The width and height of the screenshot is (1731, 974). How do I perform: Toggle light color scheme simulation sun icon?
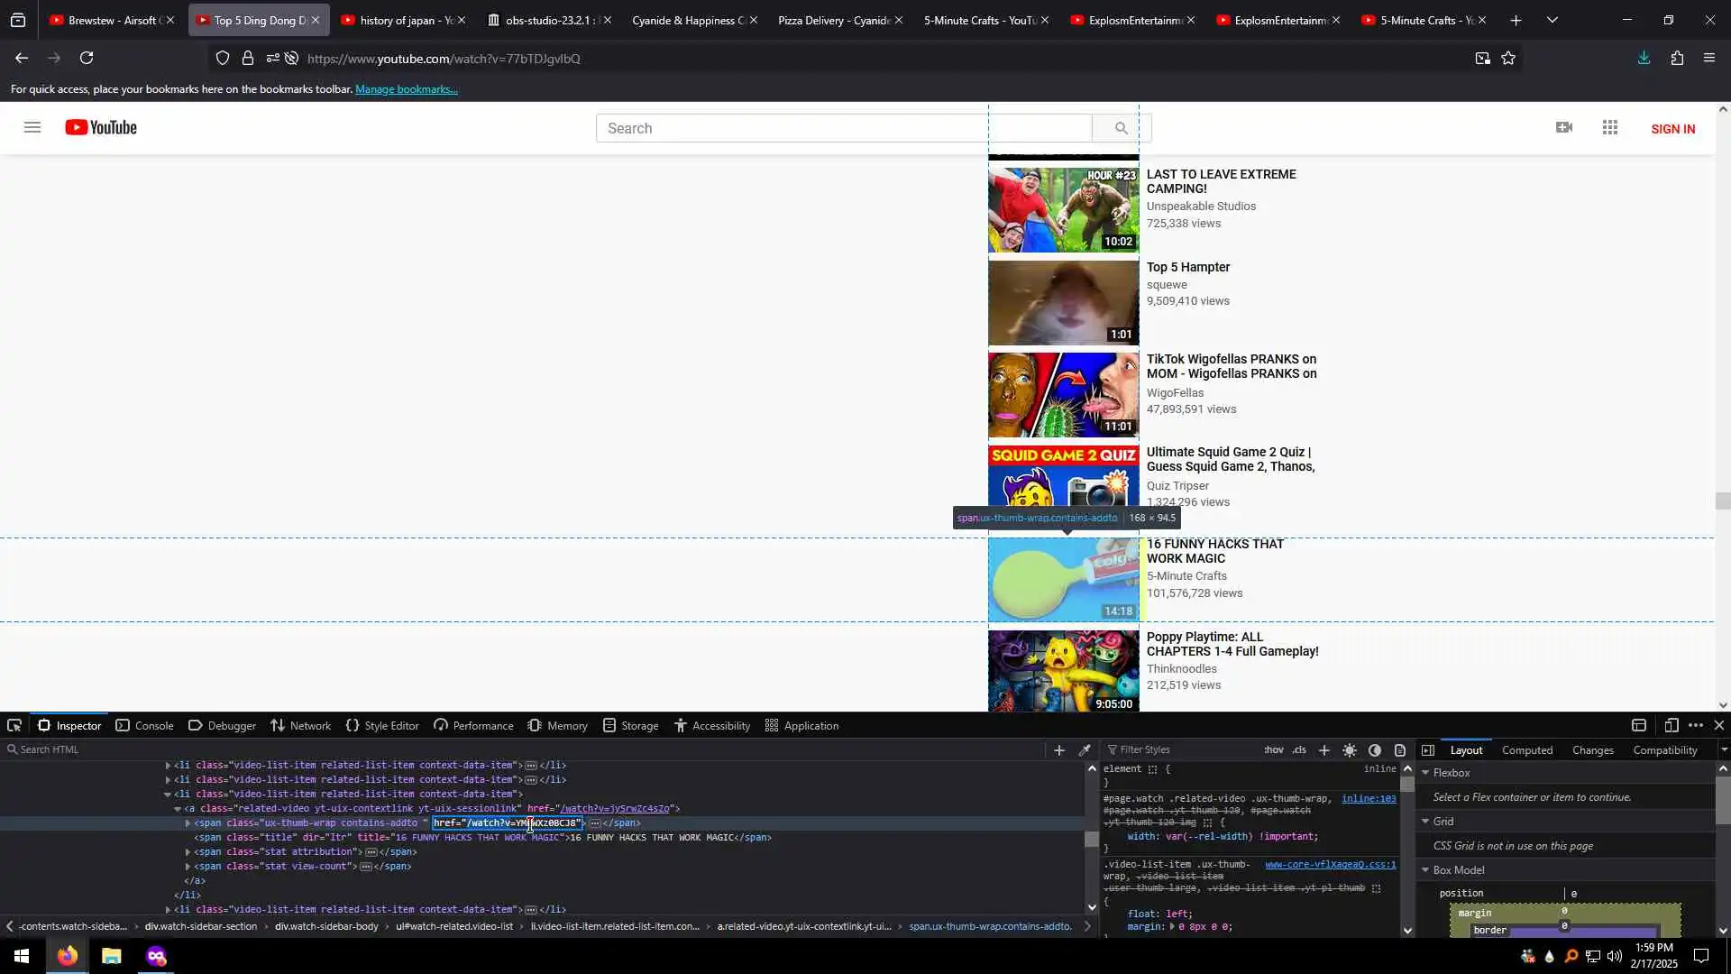[x=1350, y=750]
